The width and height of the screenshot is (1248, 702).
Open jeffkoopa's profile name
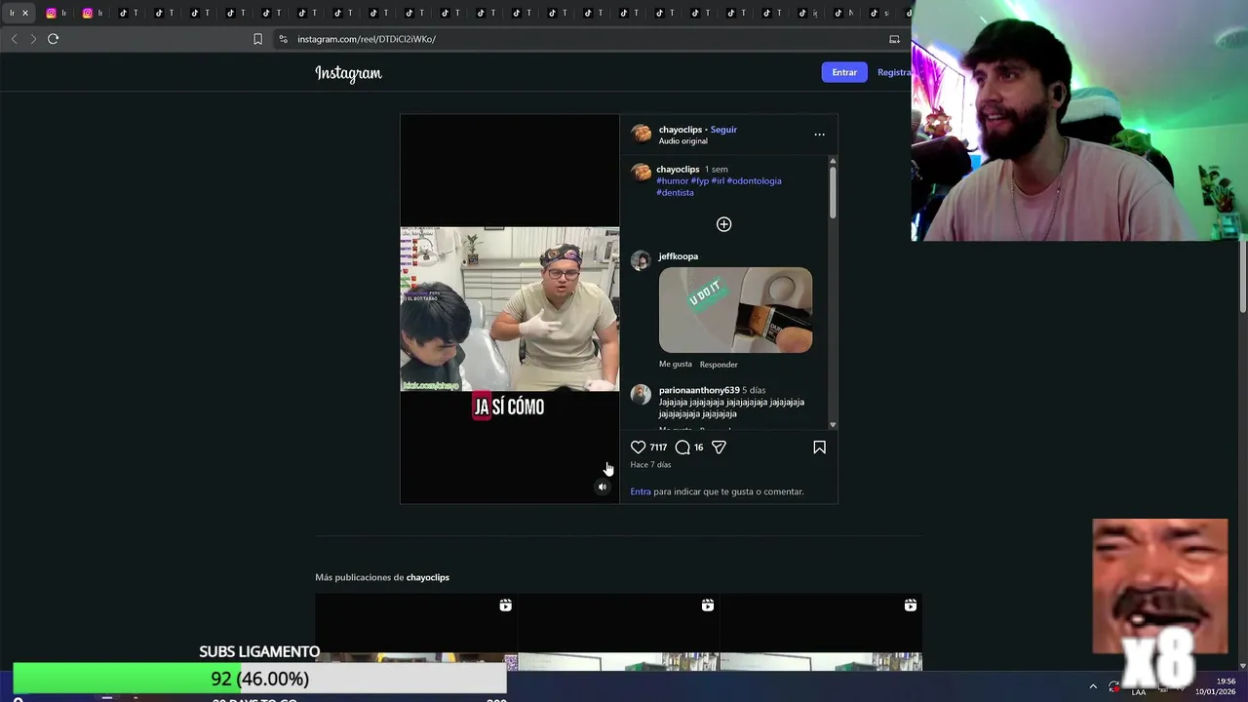pyautogui.click(x=679, y=256)
